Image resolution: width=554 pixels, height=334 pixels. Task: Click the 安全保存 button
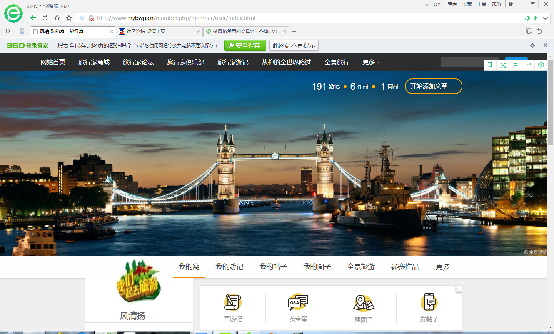[x=245, y=46]
